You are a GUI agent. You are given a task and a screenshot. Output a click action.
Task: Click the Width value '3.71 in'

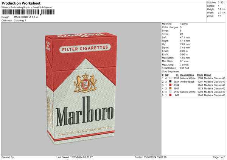point(221,13)
